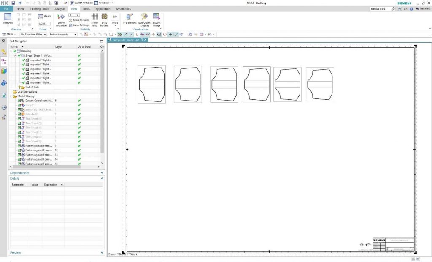Save the file using the title bar icon
Viewport: 432px width, 262px height.
point(13,3)
